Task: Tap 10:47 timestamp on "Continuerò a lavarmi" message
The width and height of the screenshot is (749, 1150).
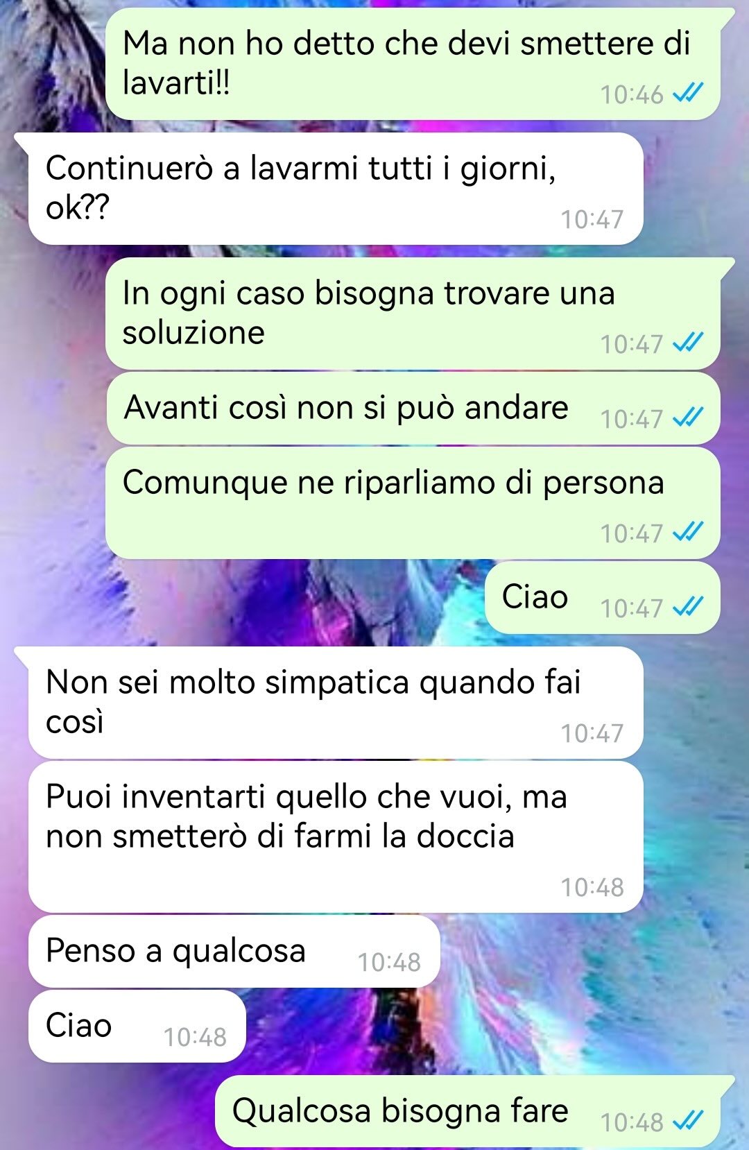Action: click(x=592, y=219)
